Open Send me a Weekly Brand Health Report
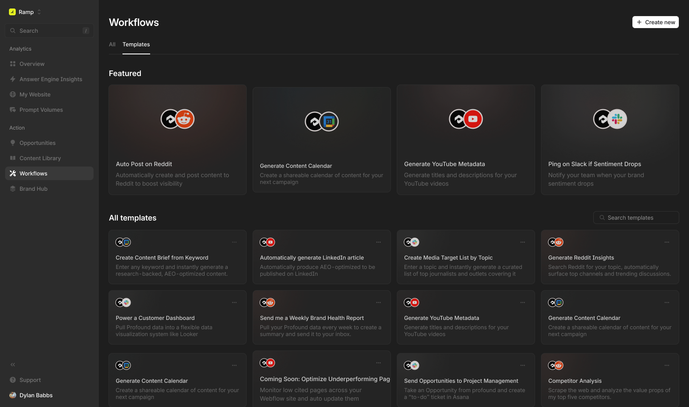This screenshot has height=407, width=689. point(322,317)
